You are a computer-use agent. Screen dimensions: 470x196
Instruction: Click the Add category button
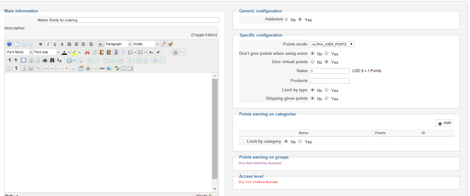(444, 123)
